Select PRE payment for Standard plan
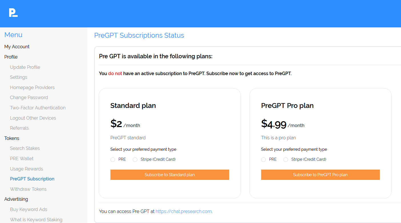 [113, 160]
